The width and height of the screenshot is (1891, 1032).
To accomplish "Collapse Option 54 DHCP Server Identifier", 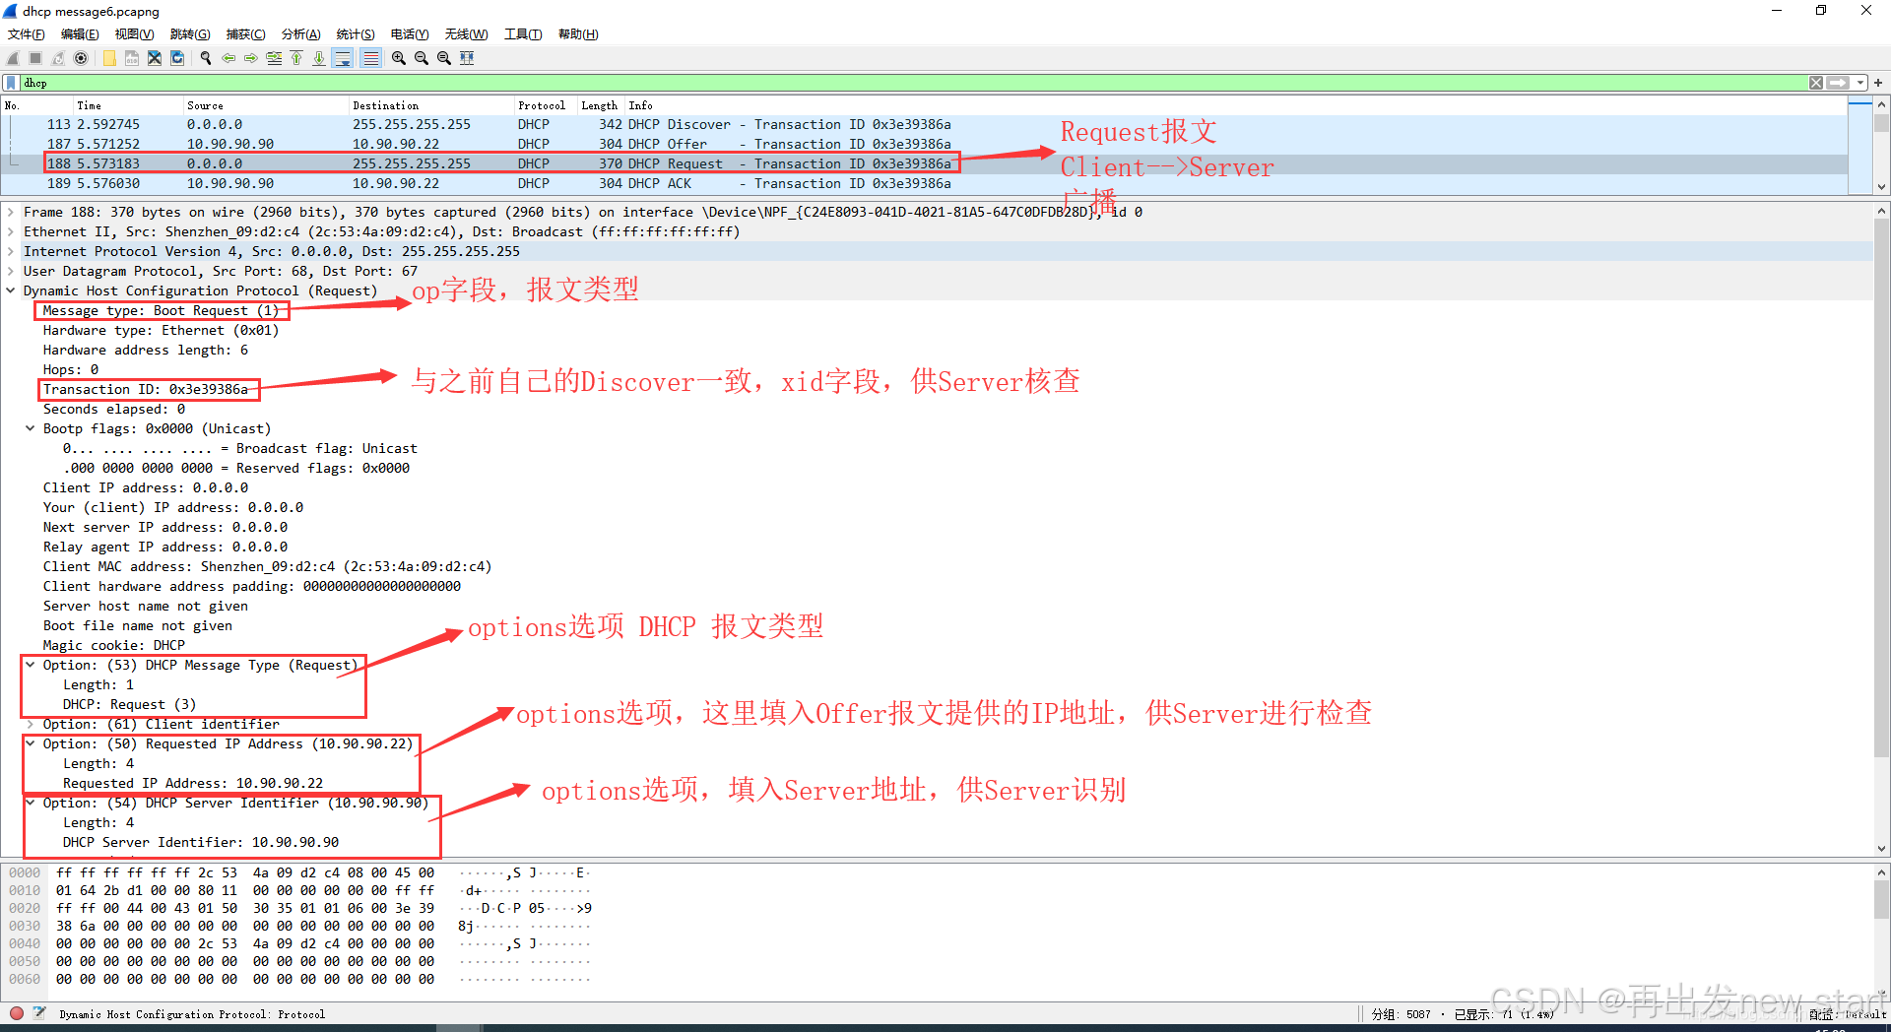I will (31, 803).
